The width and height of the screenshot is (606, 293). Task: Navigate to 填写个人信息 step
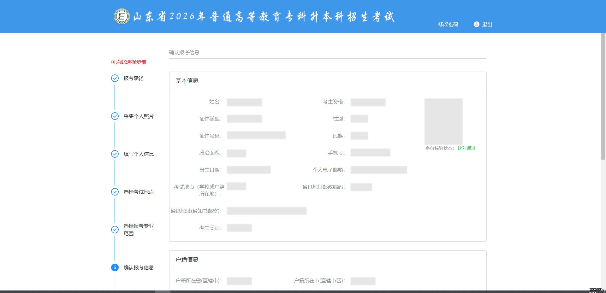[x=139, y=154]
